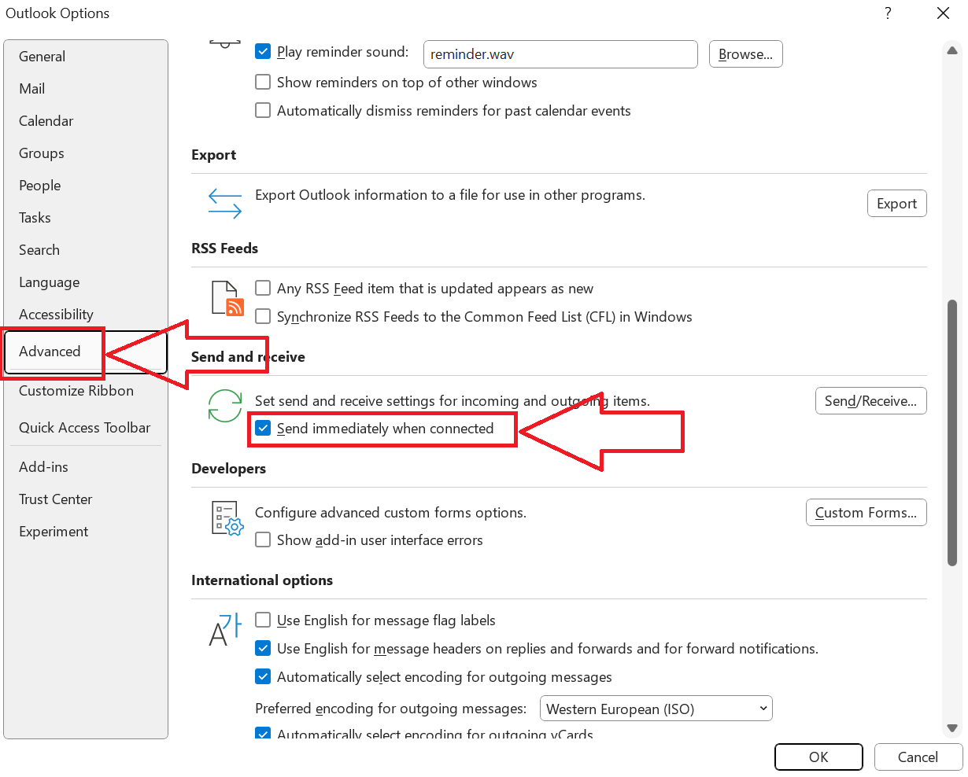Click the RSS Feeds document icon

point(227,299)
